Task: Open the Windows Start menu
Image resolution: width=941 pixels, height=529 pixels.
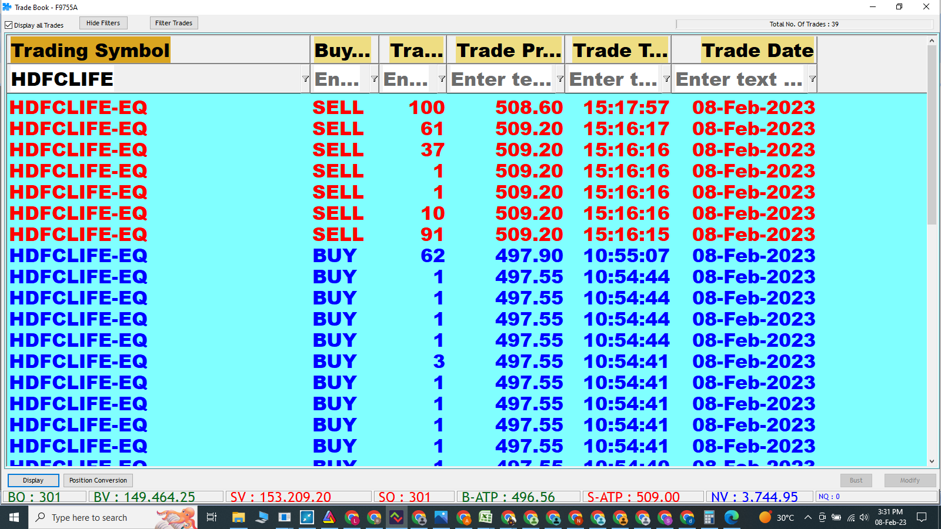Action: click(14, 517)
